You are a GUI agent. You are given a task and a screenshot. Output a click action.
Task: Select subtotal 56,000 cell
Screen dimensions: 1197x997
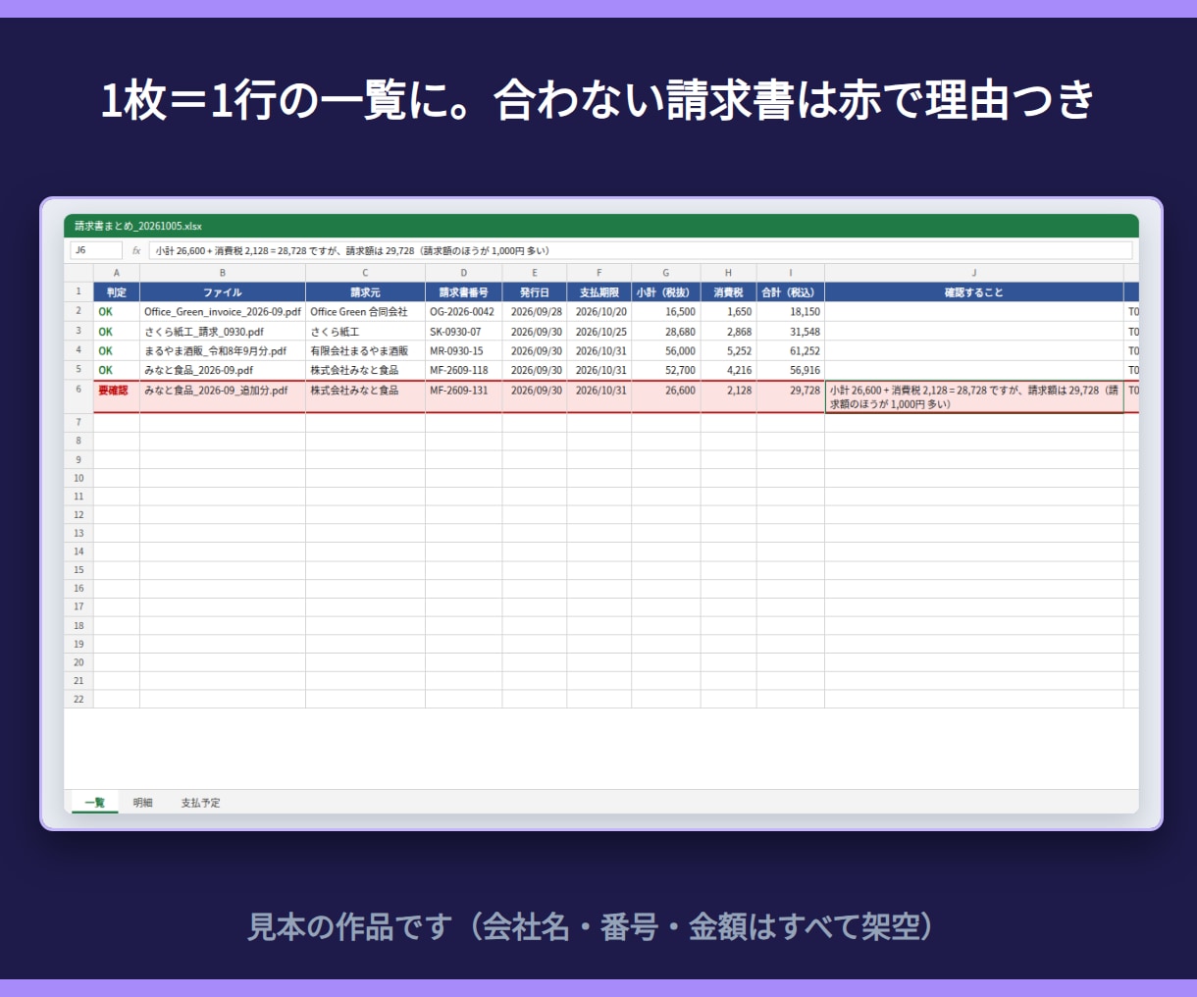coord(666,350)
